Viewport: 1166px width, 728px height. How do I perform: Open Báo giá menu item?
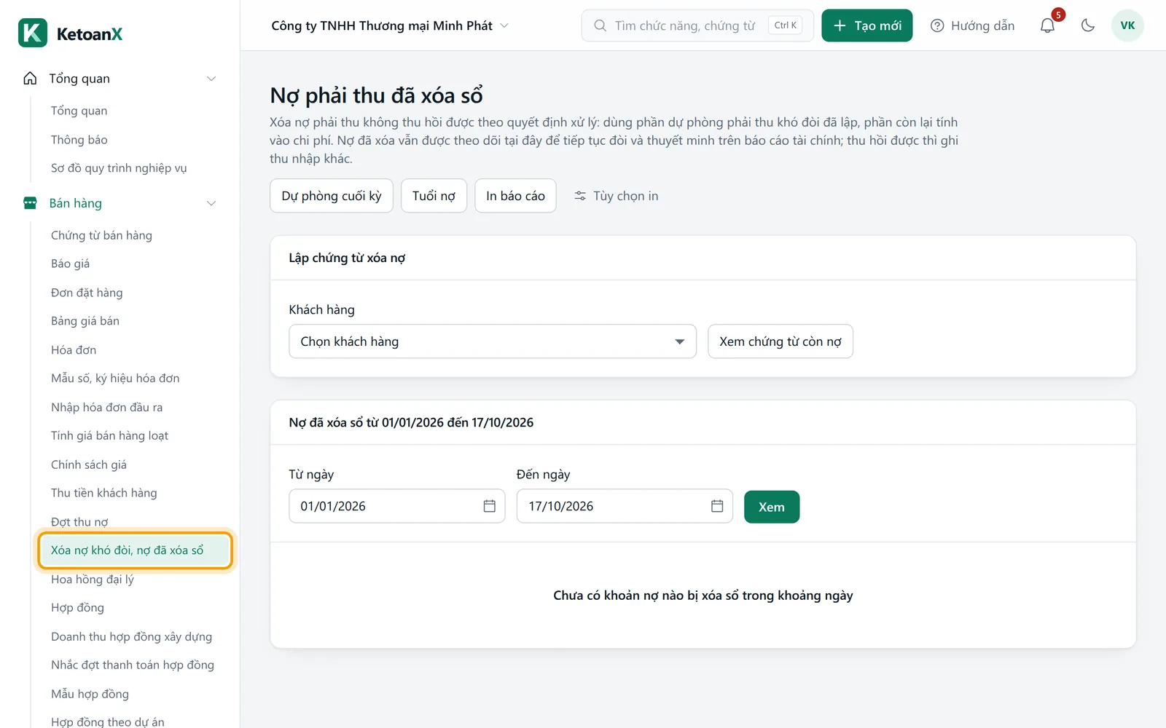click(x=71, y=264)
